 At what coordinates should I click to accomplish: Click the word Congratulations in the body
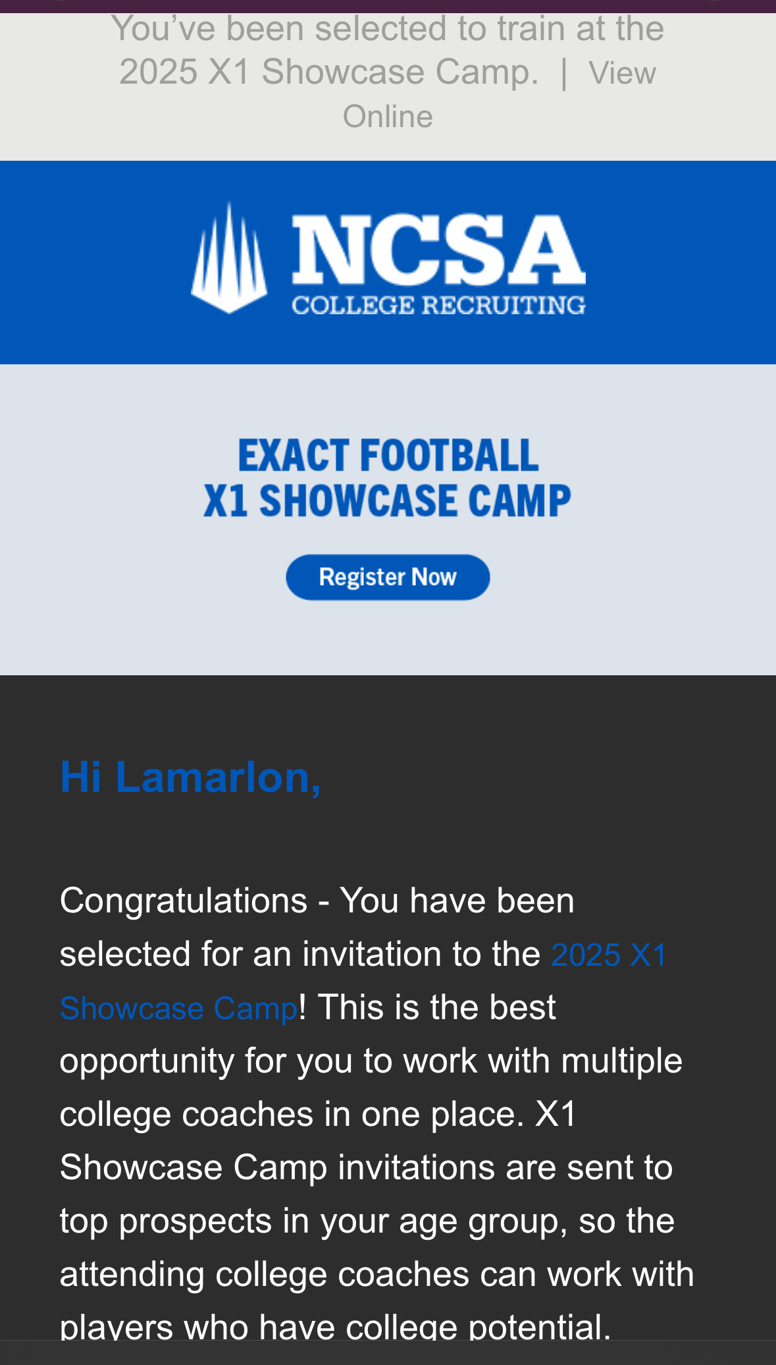[x=184, y=901]
